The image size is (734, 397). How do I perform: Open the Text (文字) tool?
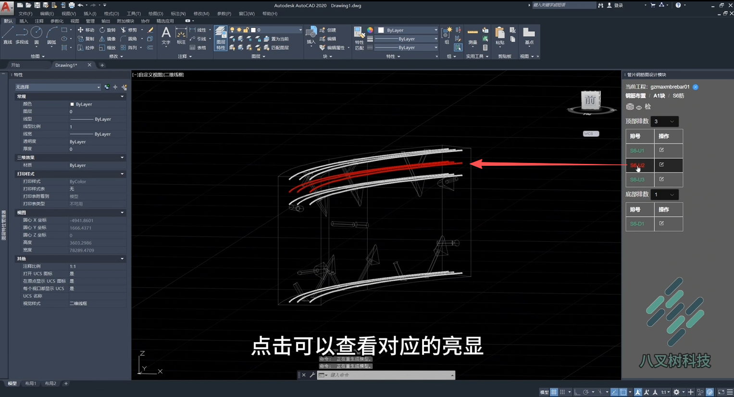[166, 36]
